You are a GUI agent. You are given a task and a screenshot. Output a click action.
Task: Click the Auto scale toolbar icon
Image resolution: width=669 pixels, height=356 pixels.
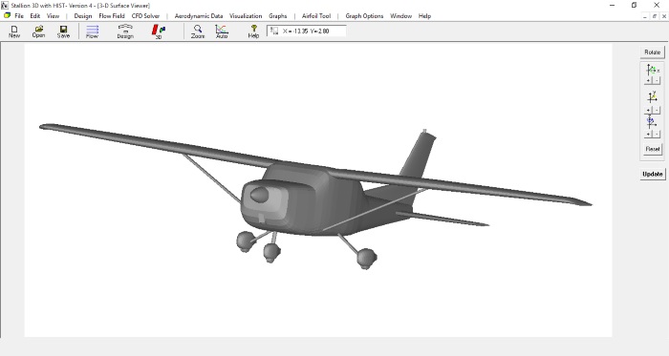(x=222, y=31)
